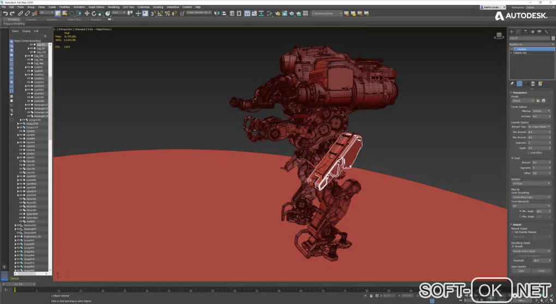Open the Create tab in command panel
The width and height of the screenshot is (556, 304).
[511, 32]
